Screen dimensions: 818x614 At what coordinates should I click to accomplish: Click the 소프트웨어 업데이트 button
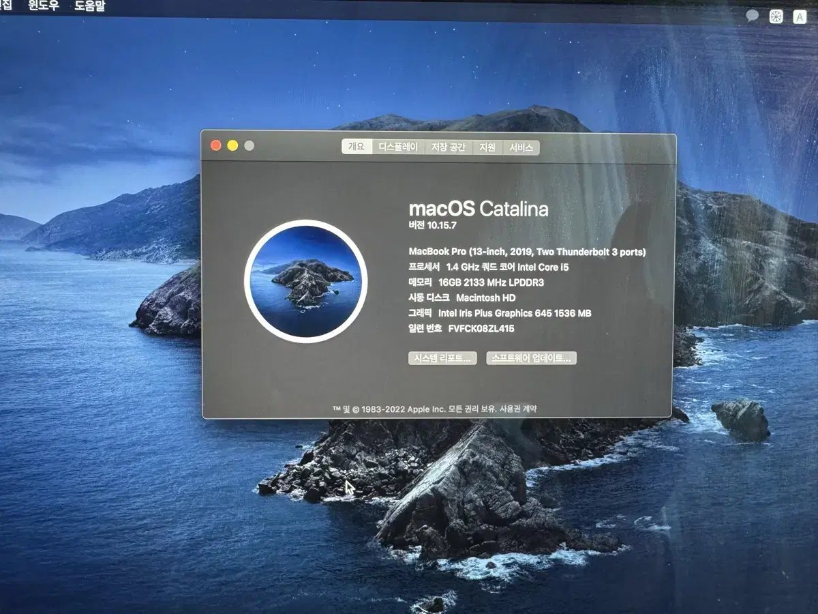tap(530, 357)
